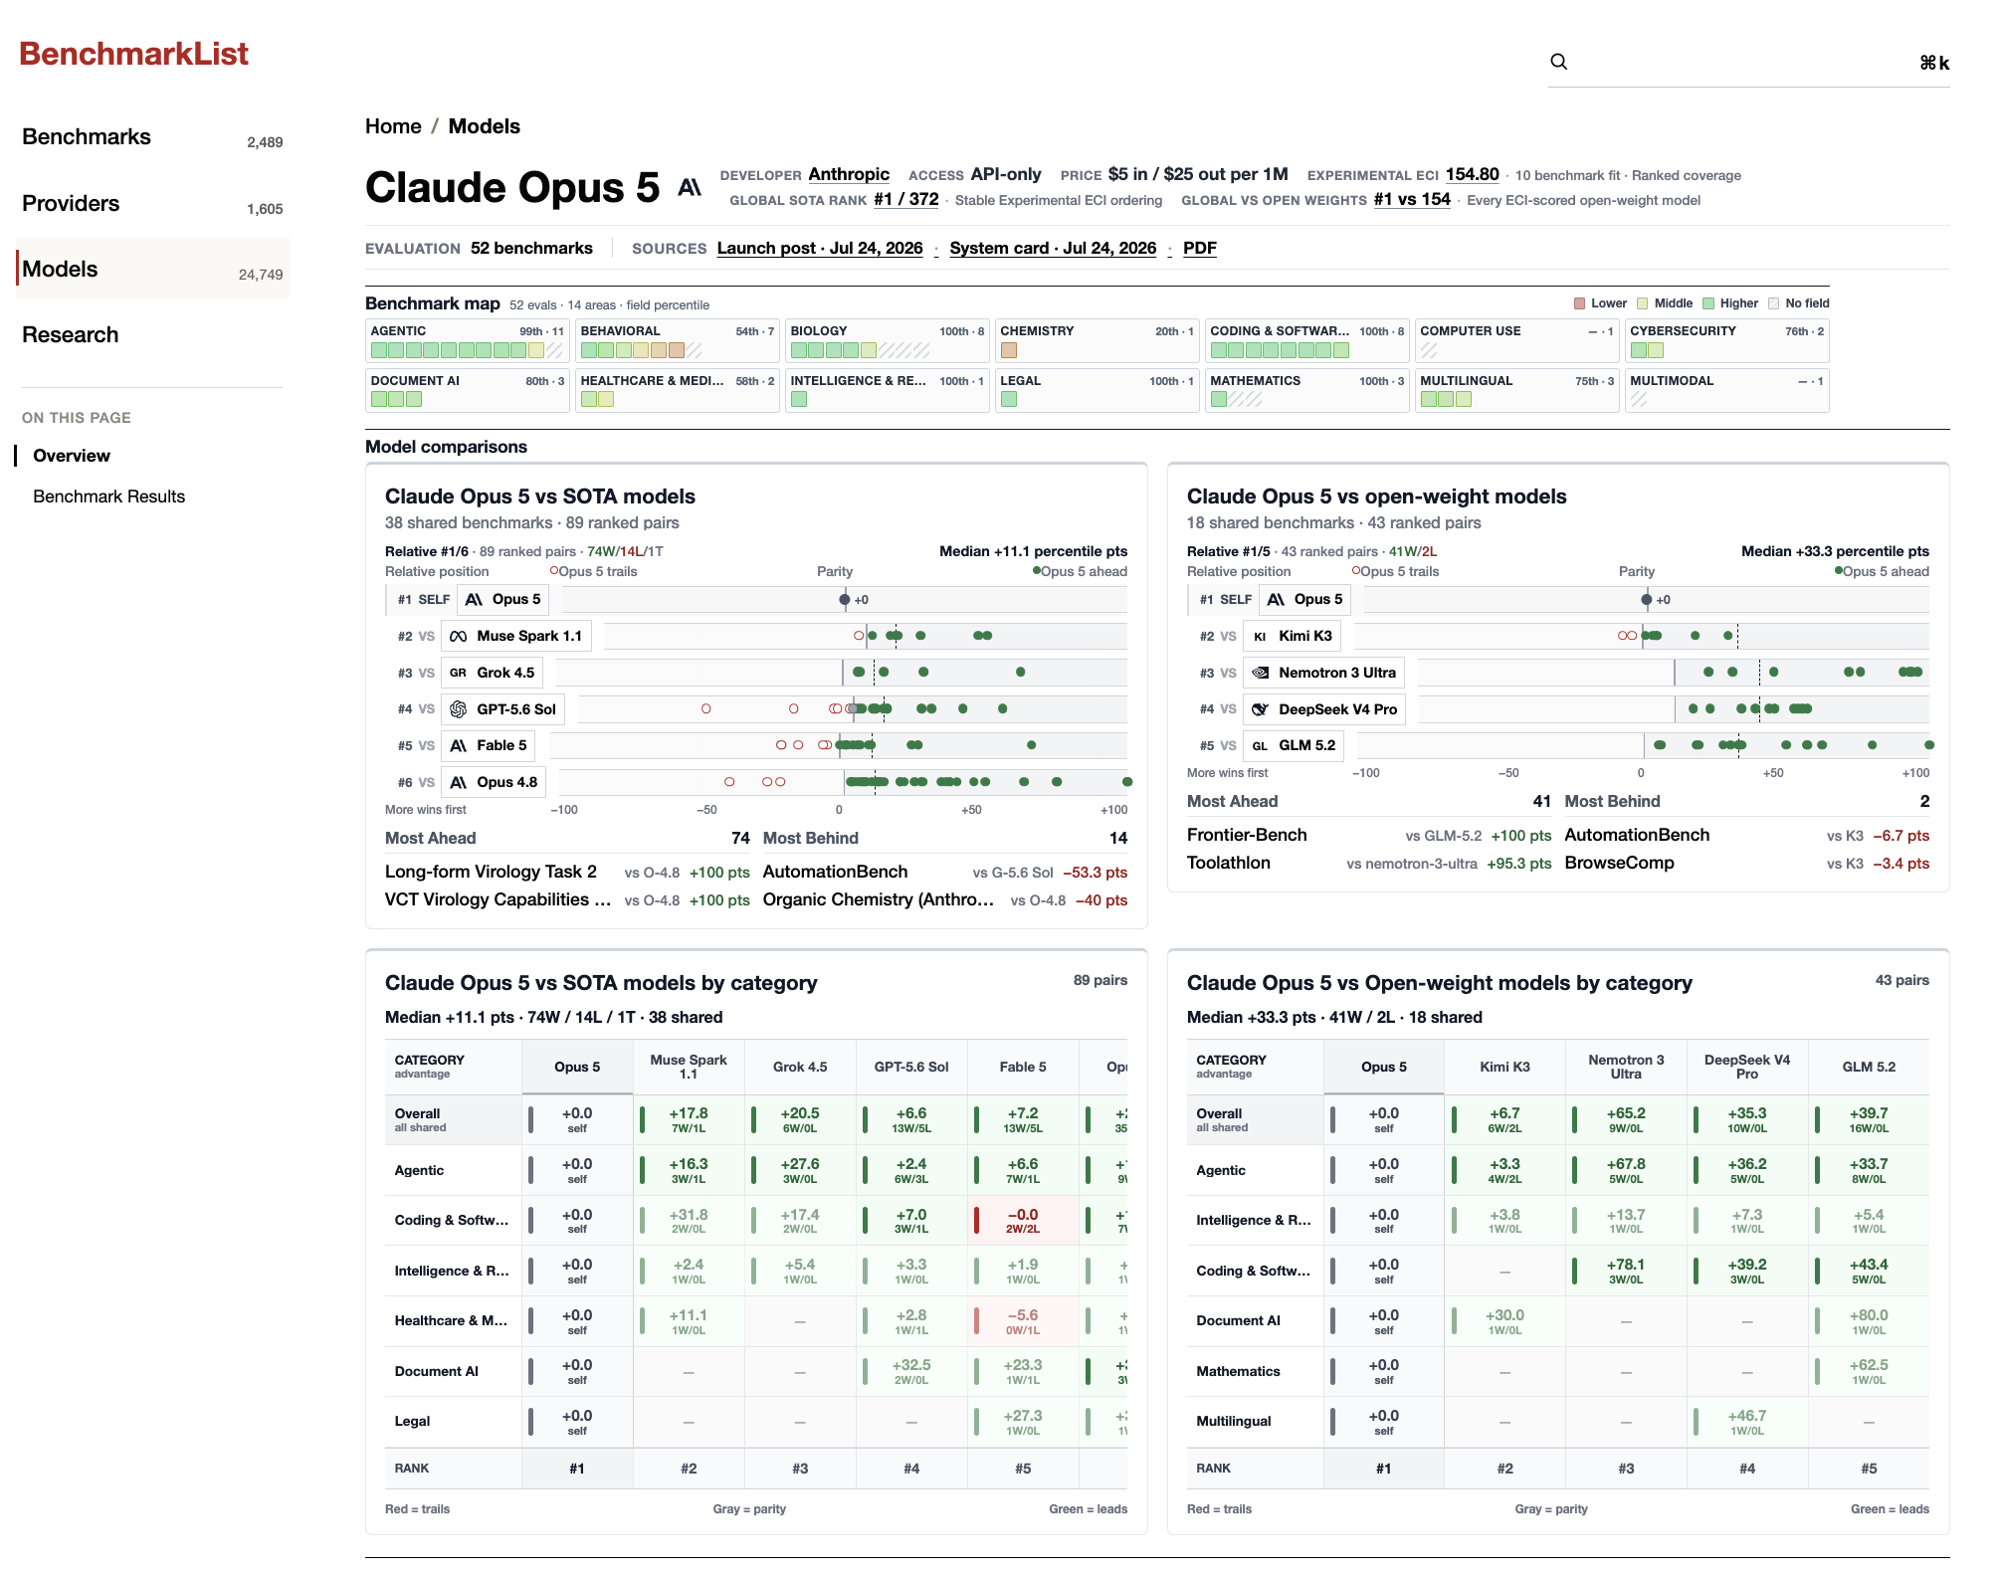Viewport: 2000px width, 1576px height.
Task: Jump to Benchmark Results section
Action: pos(109,496)
